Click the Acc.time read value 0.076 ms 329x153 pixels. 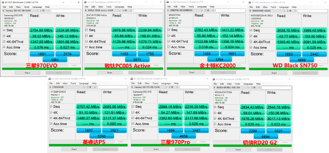coord(41,47)
